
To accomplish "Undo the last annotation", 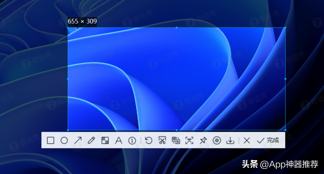I will coord(149,140).
